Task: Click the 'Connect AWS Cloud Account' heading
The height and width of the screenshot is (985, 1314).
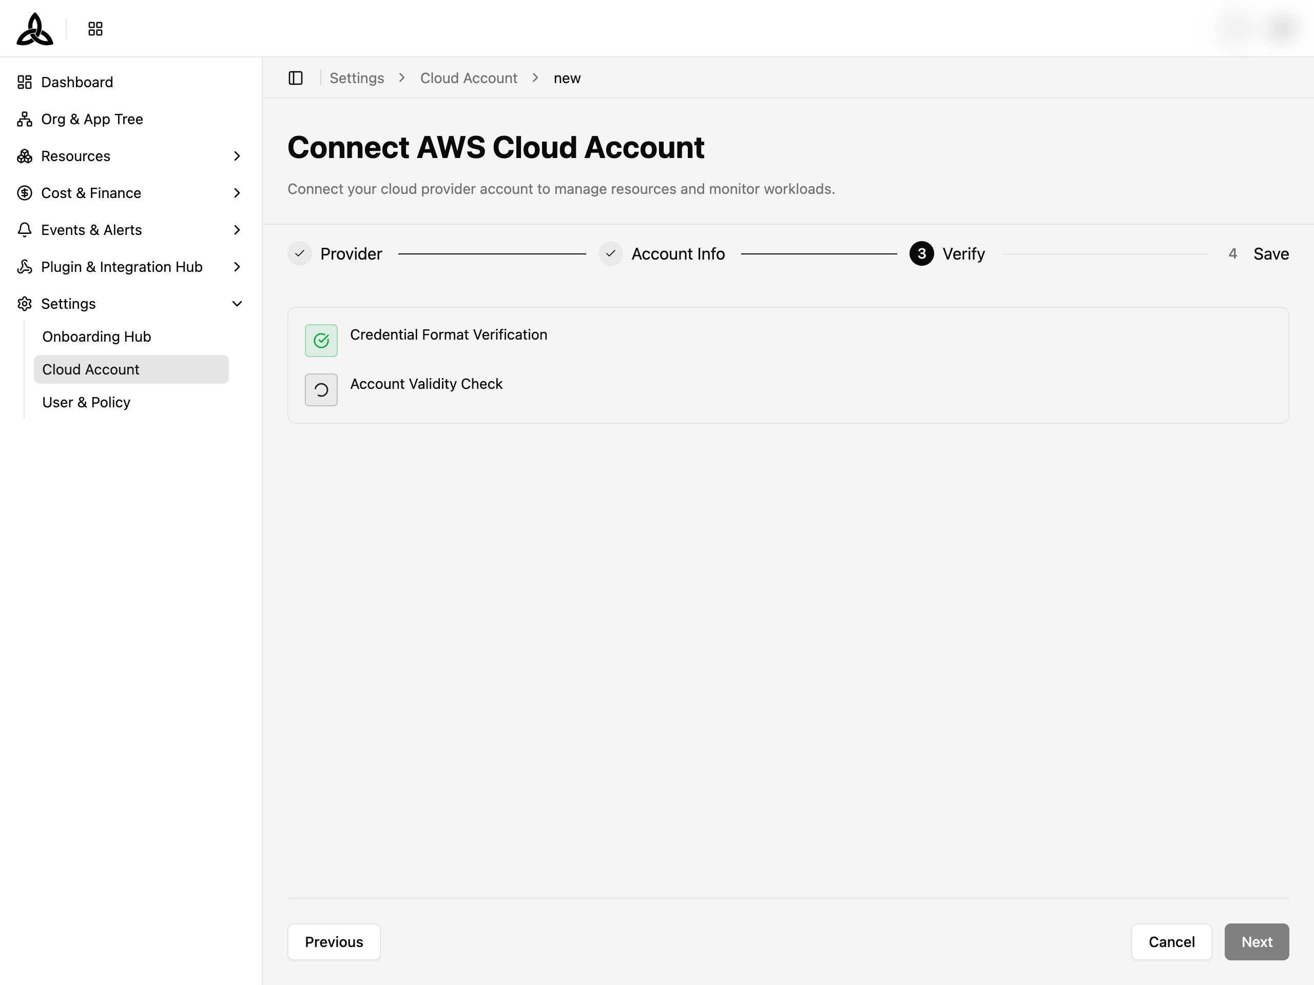Action: coord(495,147)
